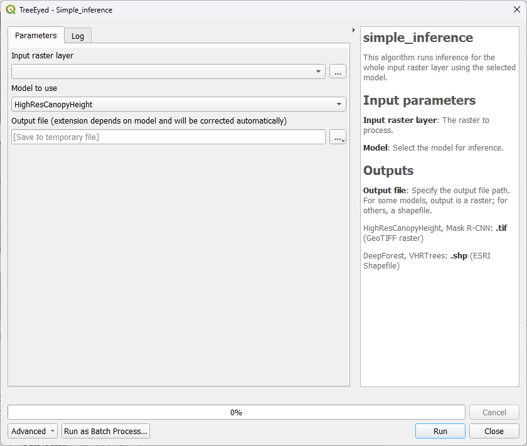Click the QGIS logo in title bar

coord(11,10)
